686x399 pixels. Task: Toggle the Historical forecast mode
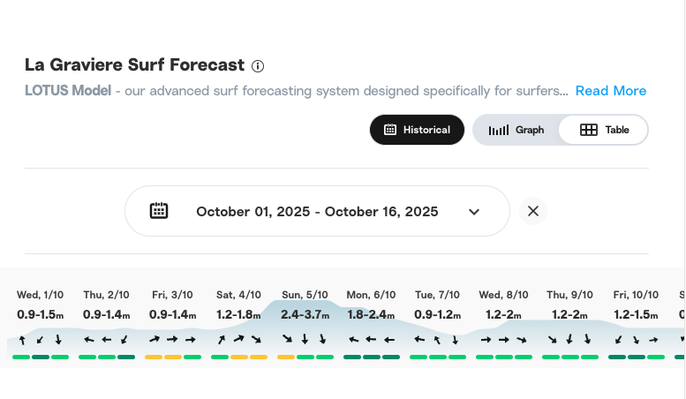pos(417,130)
